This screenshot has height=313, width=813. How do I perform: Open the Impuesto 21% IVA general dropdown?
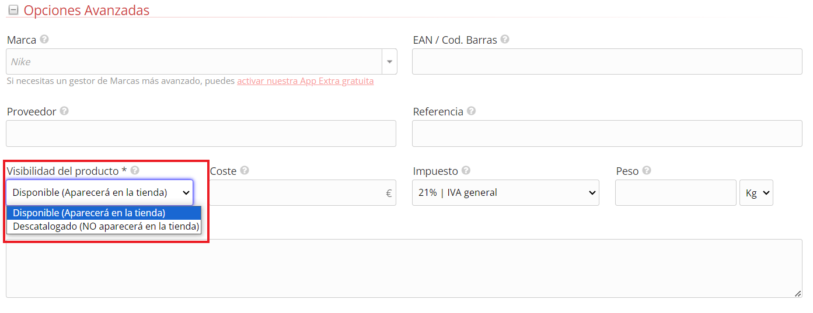click(x=505, y=192)
